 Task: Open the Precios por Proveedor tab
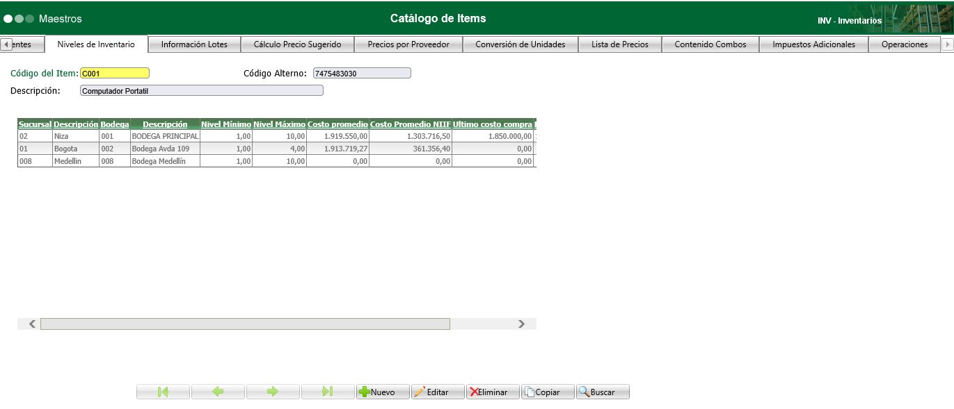click(408, 44)
